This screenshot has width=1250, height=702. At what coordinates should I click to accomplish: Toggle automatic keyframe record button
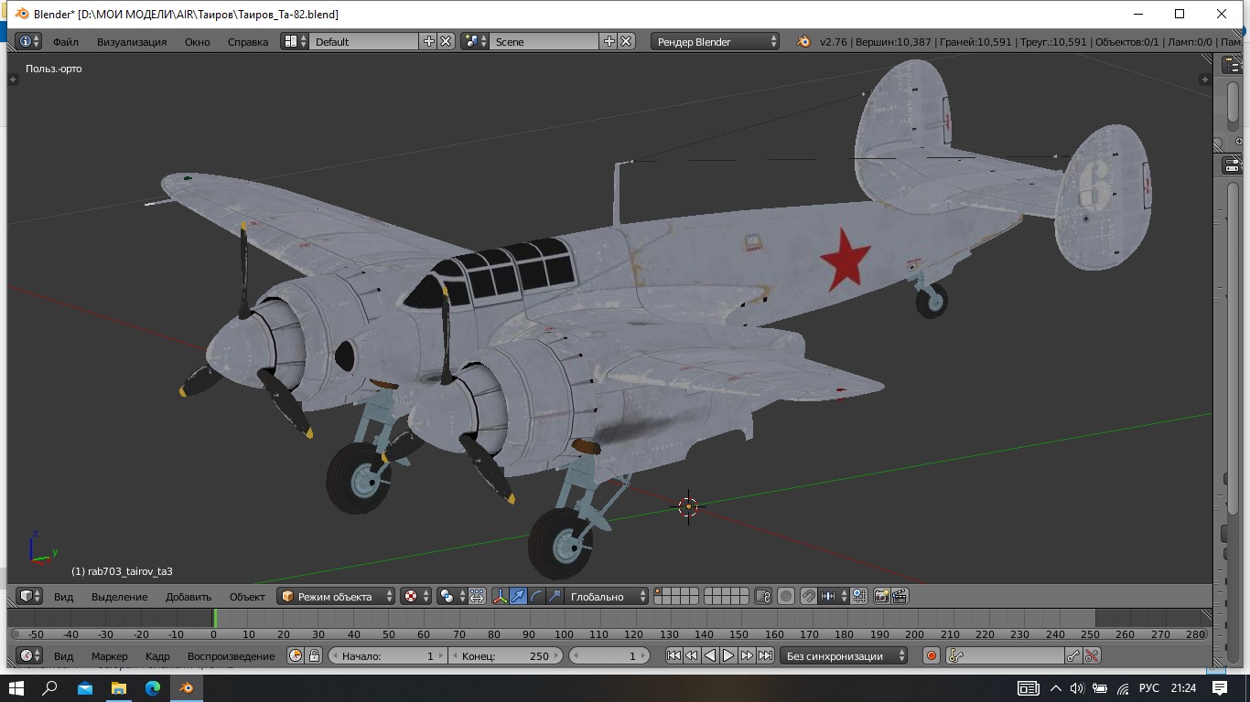[x=932, y=655]
